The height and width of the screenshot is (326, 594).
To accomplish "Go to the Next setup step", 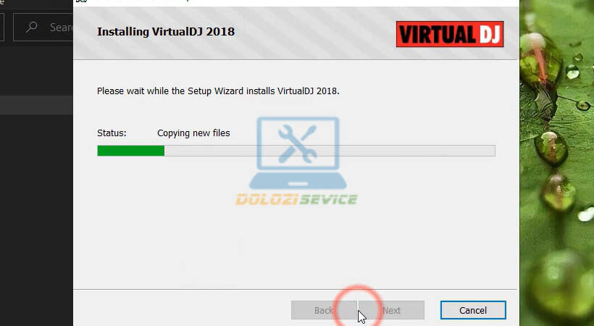I will click(x=391, y=310).
